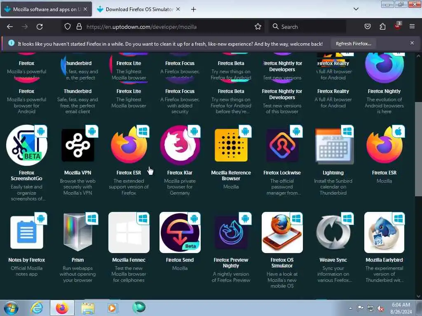This screenshot has width=422, height=316.
Task: Show hidden system tray icons
Action: pos(350,308)
